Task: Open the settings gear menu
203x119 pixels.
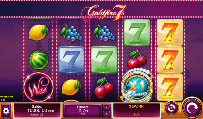Action: [6, 111]
